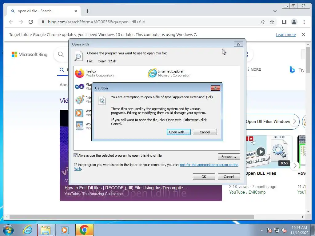Click the Browse... button

click(x=229, y=157)
